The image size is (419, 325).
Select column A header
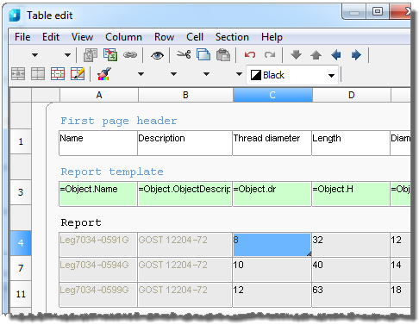[99, 95]
